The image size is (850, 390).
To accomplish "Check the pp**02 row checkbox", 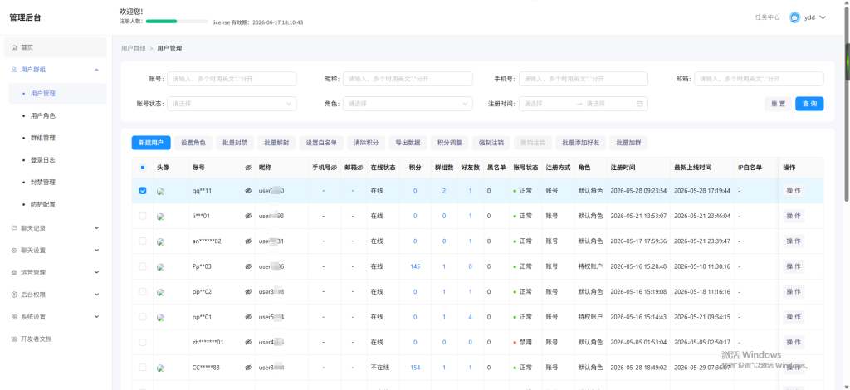I will click(143, 291).
